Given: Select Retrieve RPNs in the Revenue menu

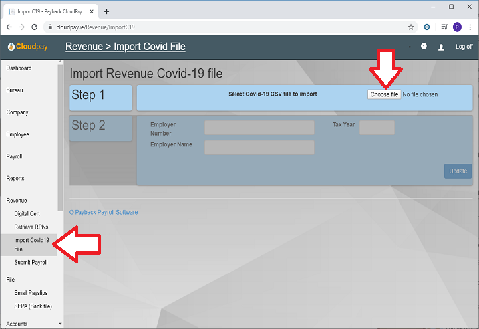Looking at the screenshot, I should pyautogui.click(x=31, y=227).
